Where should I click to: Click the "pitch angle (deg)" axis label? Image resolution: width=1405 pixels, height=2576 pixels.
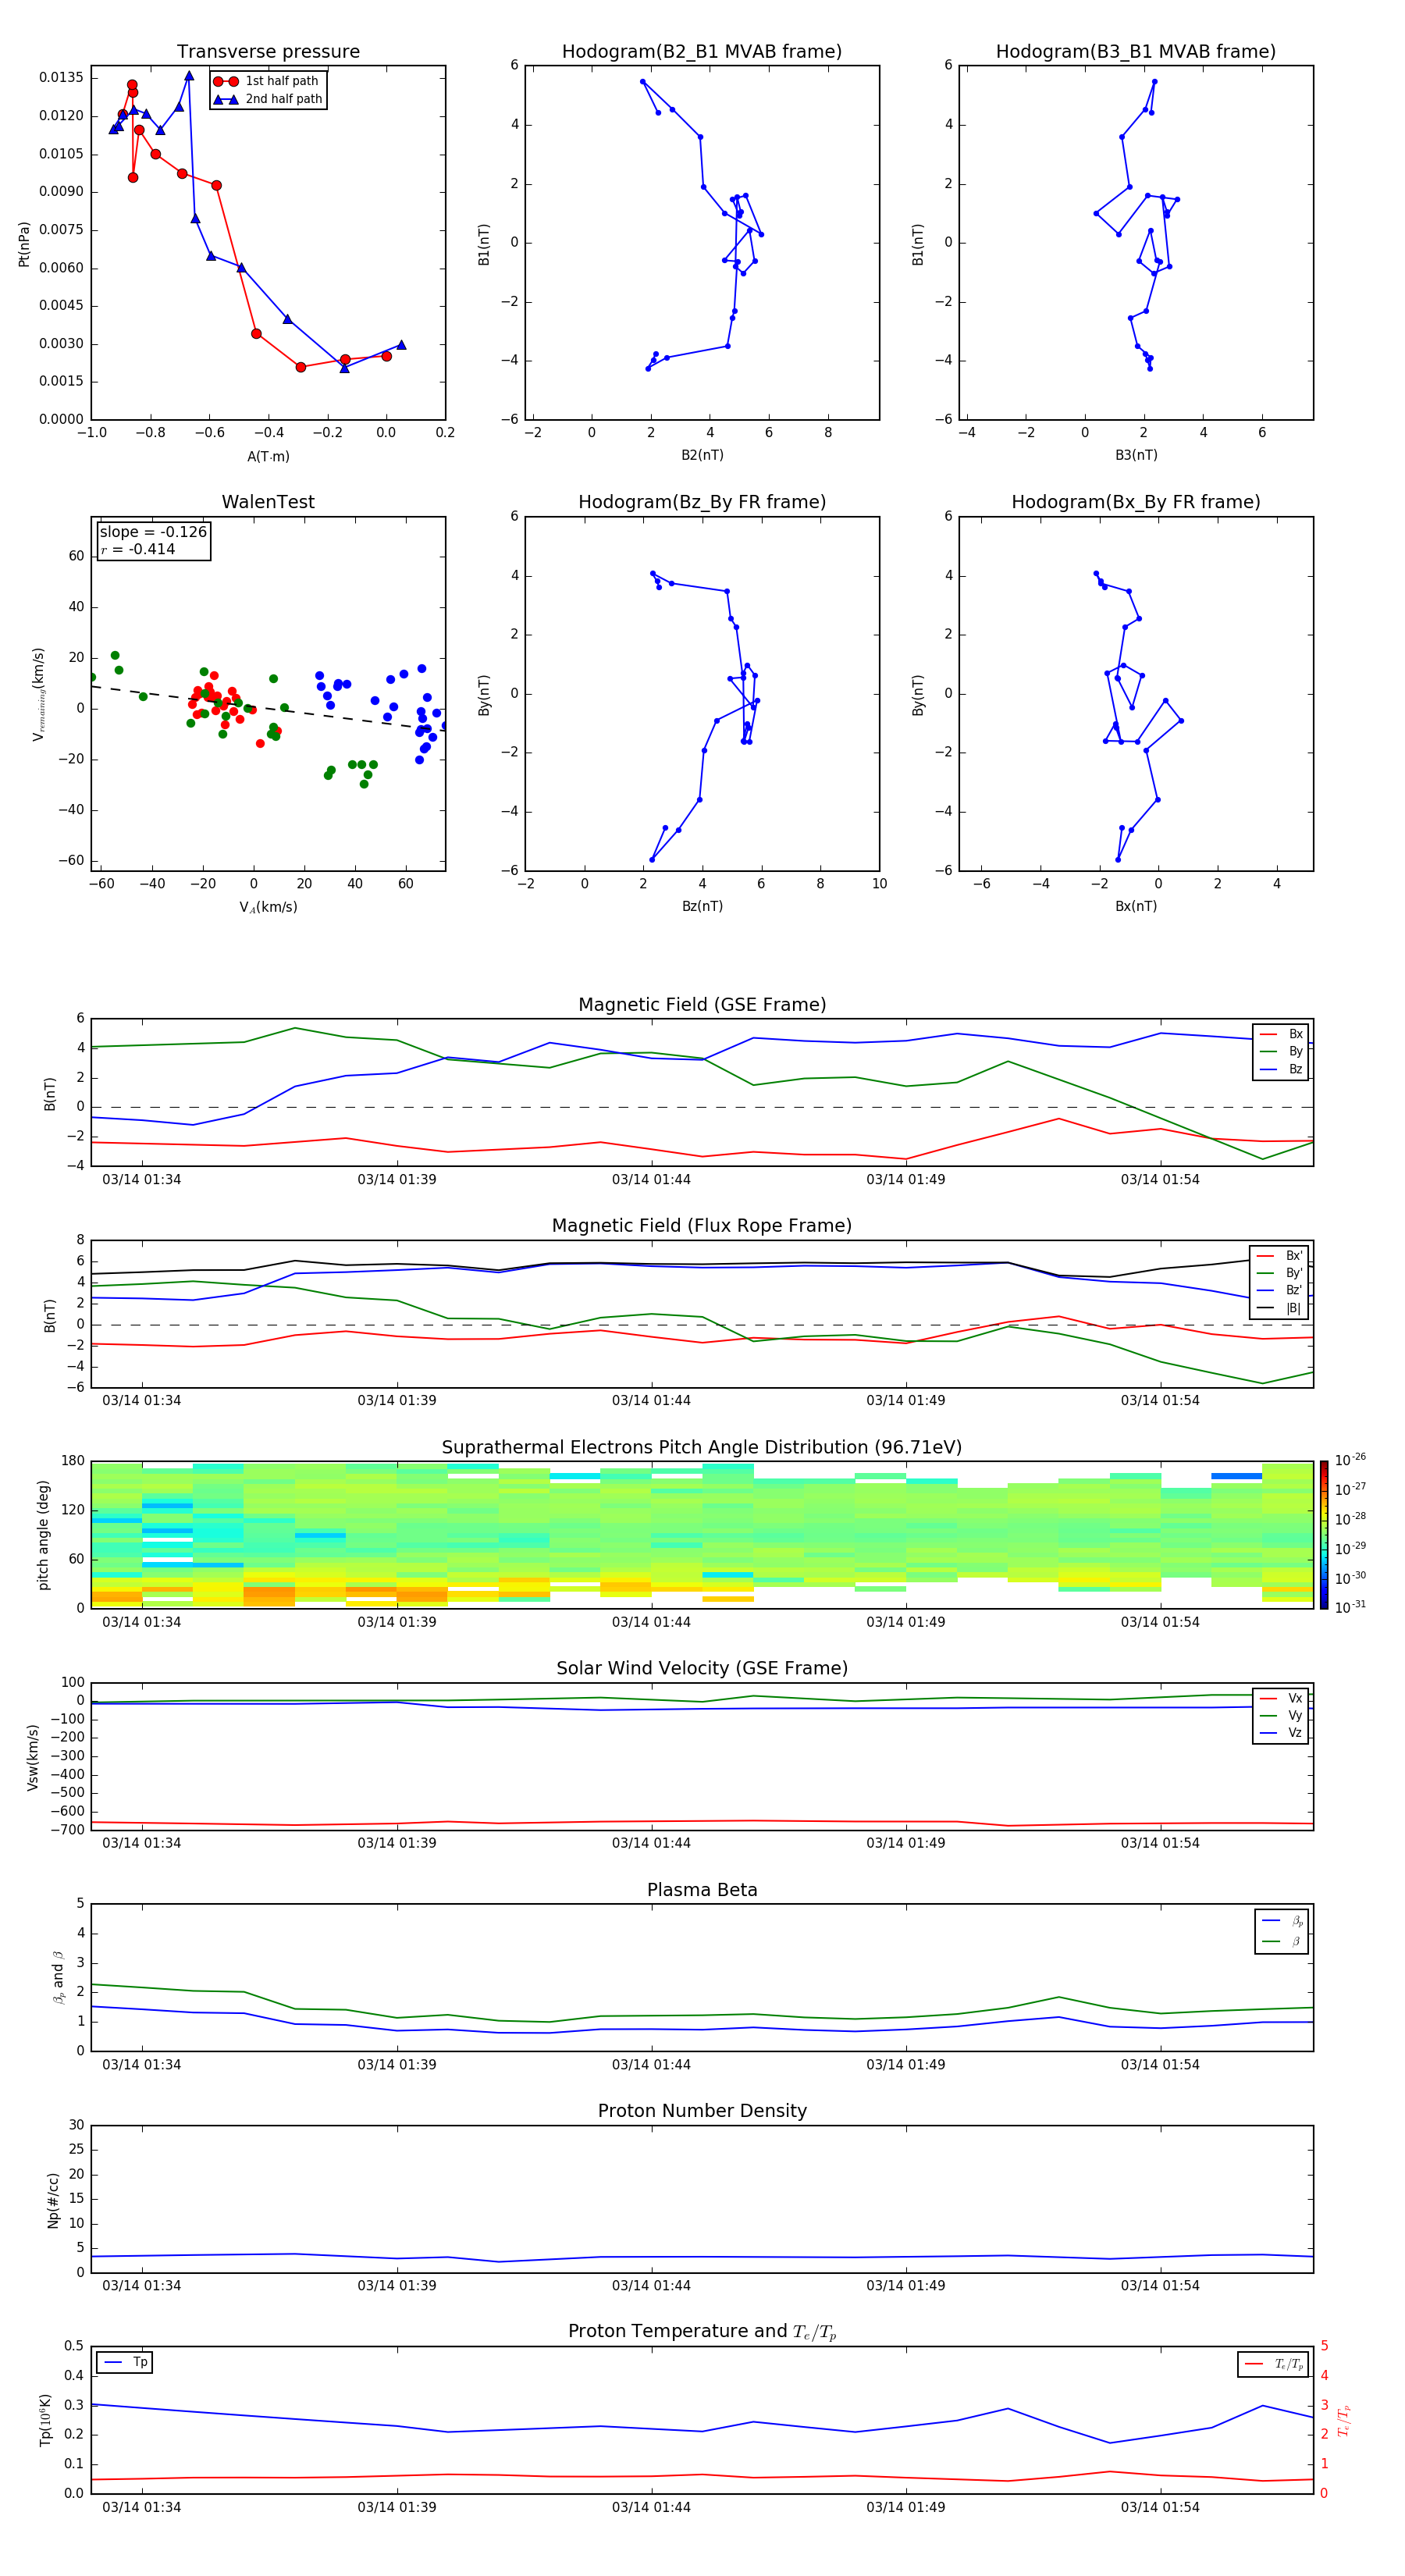tap(43, 1535)
